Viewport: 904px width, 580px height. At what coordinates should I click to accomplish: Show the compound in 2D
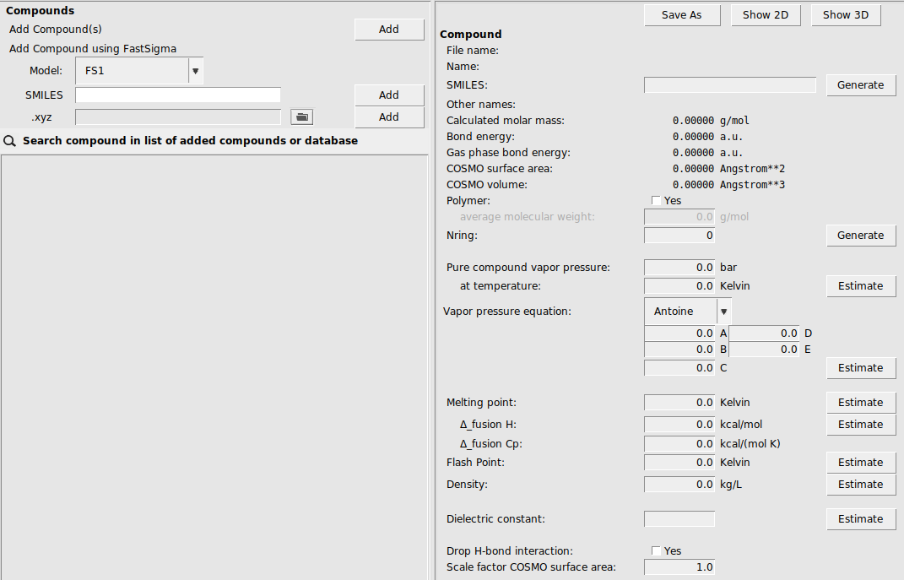point(765,14)
